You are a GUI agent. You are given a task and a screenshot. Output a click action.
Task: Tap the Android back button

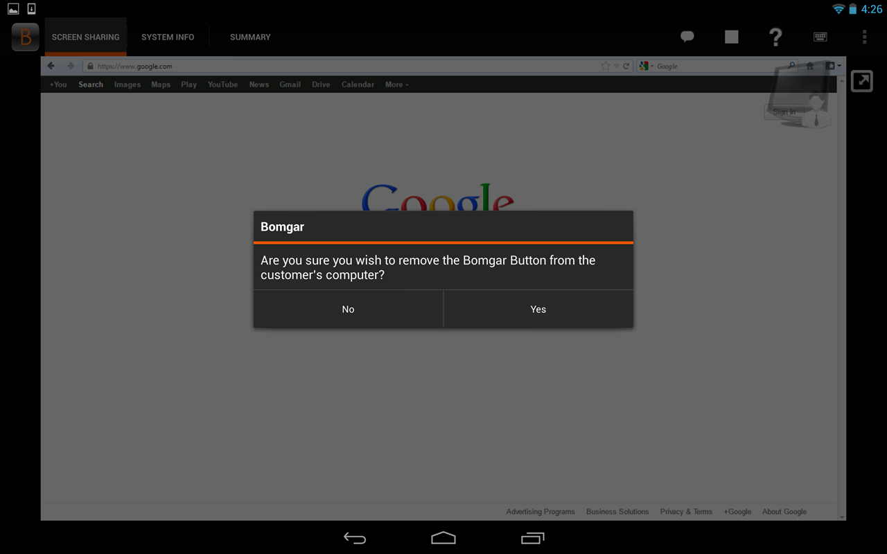[355, 538]
